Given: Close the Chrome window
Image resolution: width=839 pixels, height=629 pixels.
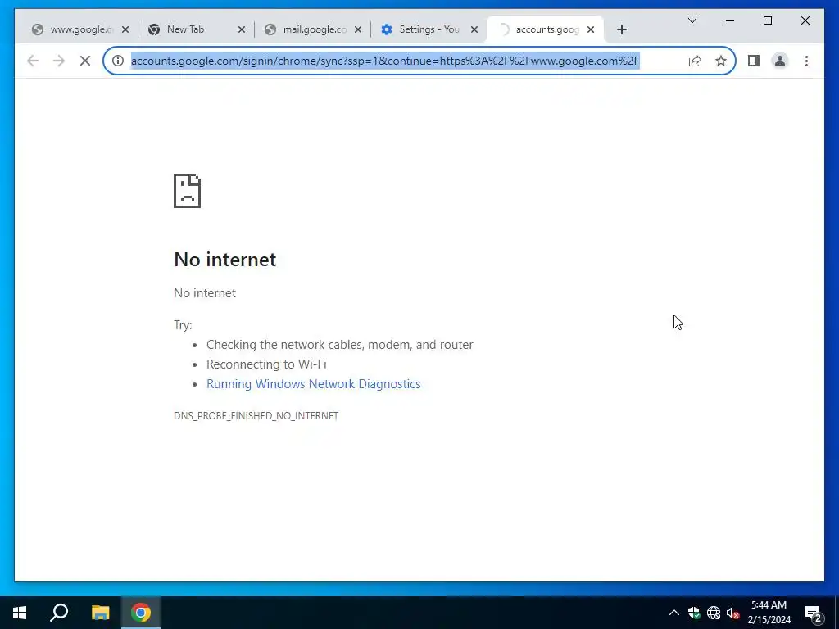Looking at the screenshot, I should click(805, 20).
